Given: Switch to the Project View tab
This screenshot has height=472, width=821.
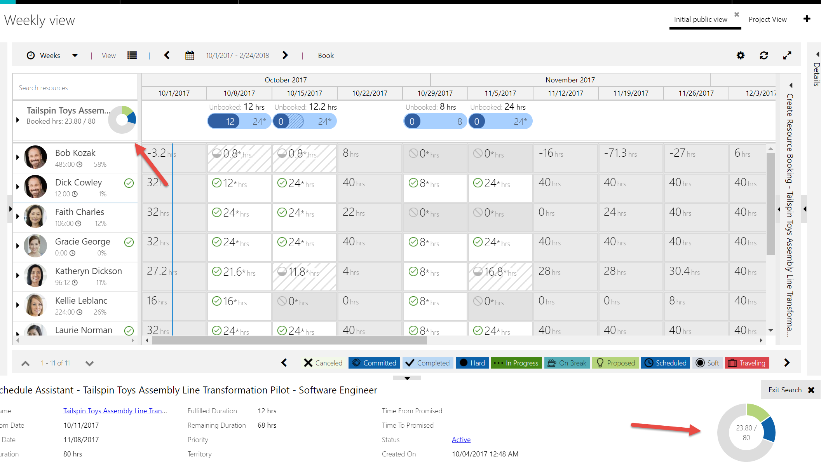Looking at the screenshot, I should (x=767, y=19).
